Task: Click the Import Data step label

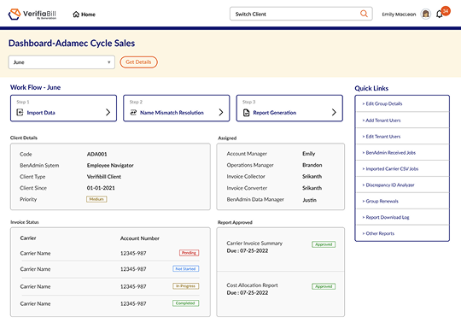Action: pos(41,113)
